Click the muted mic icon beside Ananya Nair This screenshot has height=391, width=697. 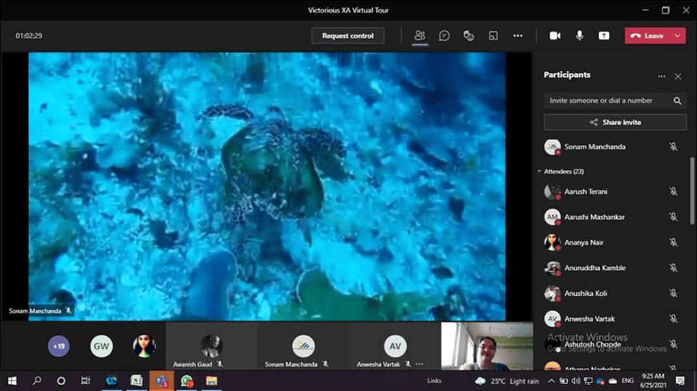674,242
